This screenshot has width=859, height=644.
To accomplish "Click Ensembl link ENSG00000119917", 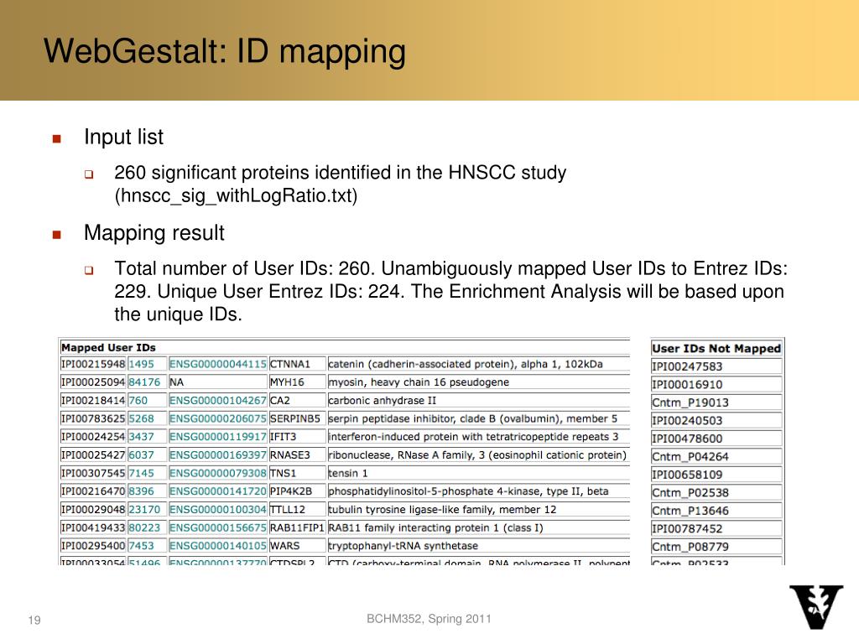I will click(x=218, y=436).
